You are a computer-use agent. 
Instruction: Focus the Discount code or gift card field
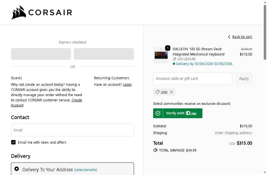pyautogui.click(x=193, y=79)
